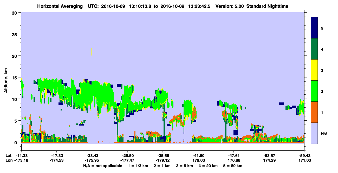The width and height of the screenshot is (338, 173).
Task: Click the longitude value -173.18
Action: (x=21, y=161)
